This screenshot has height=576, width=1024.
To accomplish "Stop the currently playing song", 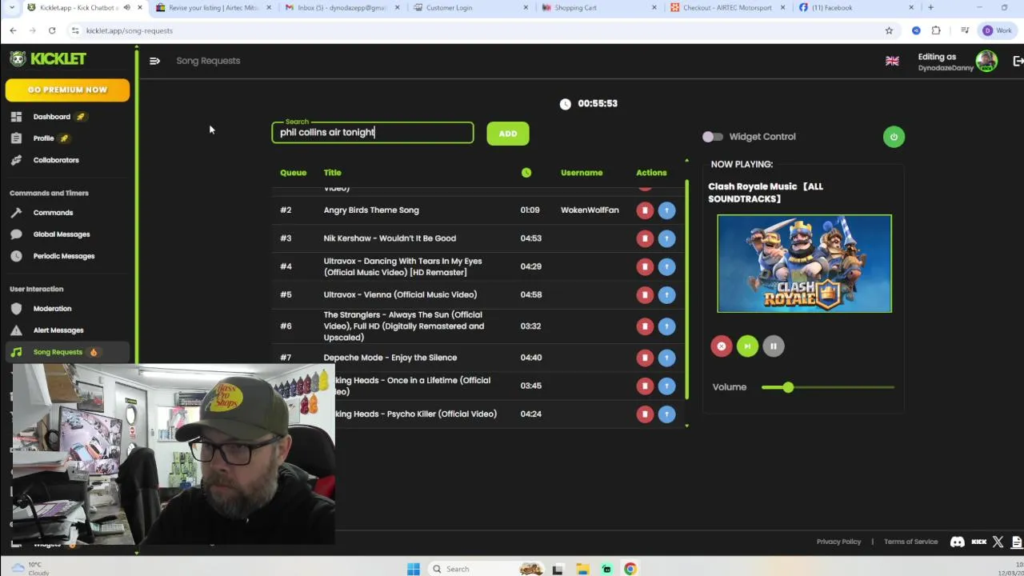I will pyautogui.click(x=721, y=346).
